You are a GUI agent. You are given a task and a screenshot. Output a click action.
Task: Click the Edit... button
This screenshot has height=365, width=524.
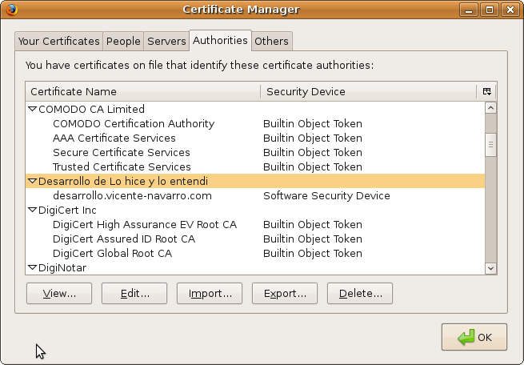coord(134,294)
